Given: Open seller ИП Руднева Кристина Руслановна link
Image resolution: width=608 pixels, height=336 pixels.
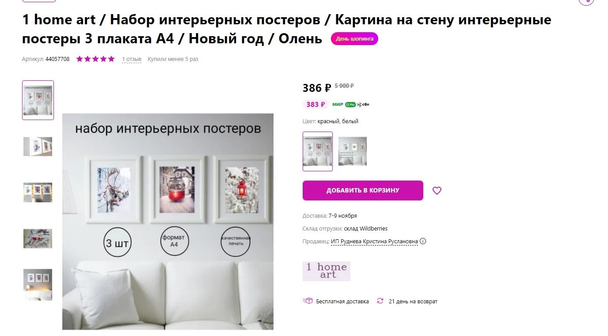Looking at the screenshot, I should click(374, 242).
